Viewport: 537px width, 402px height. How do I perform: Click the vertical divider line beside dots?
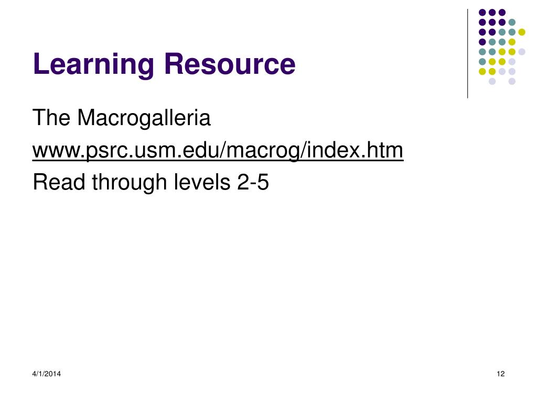(x=467, y=54)
